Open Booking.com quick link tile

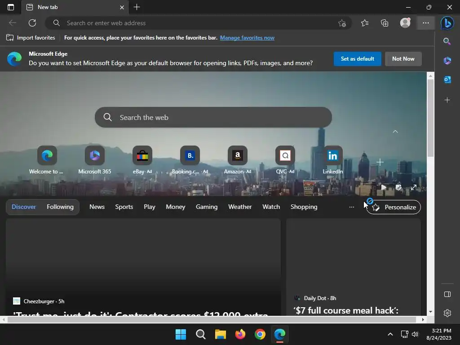(190, 160)
